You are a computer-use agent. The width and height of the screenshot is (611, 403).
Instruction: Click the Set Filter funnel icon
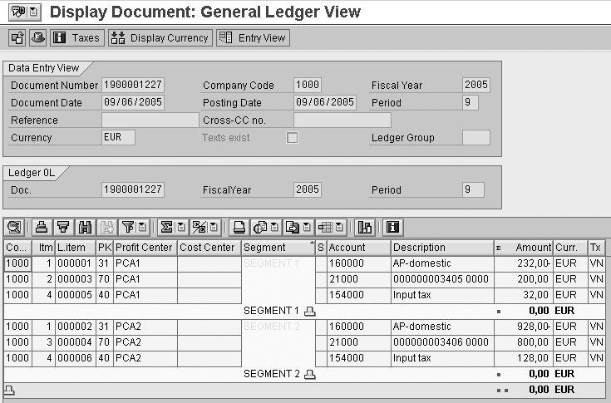coord(127,227)
